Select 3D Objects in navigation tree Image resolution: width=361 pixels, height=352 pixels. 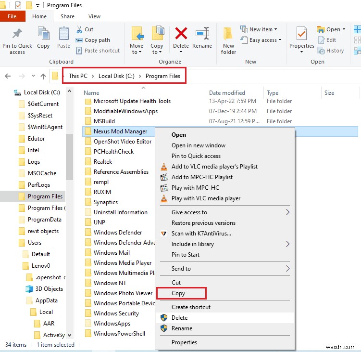44,289
